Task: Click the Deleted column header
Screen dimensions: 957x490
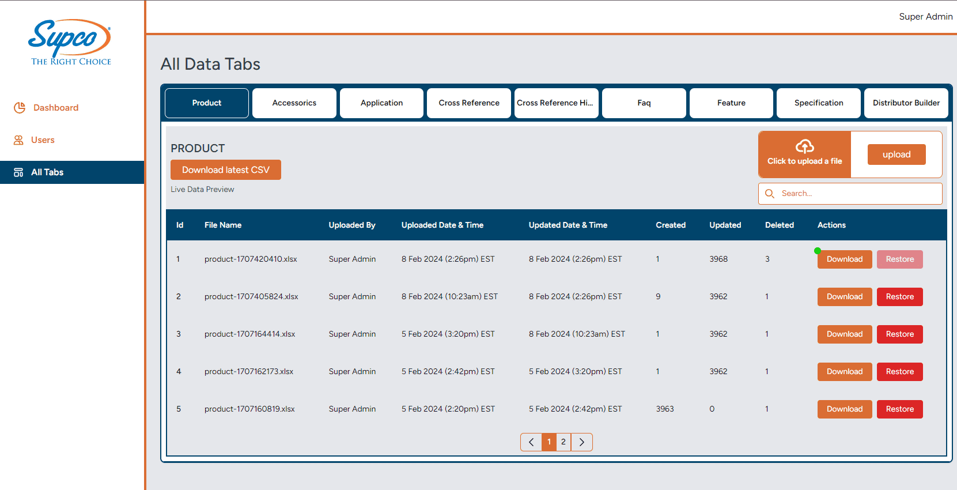Action: pos(780,225)
